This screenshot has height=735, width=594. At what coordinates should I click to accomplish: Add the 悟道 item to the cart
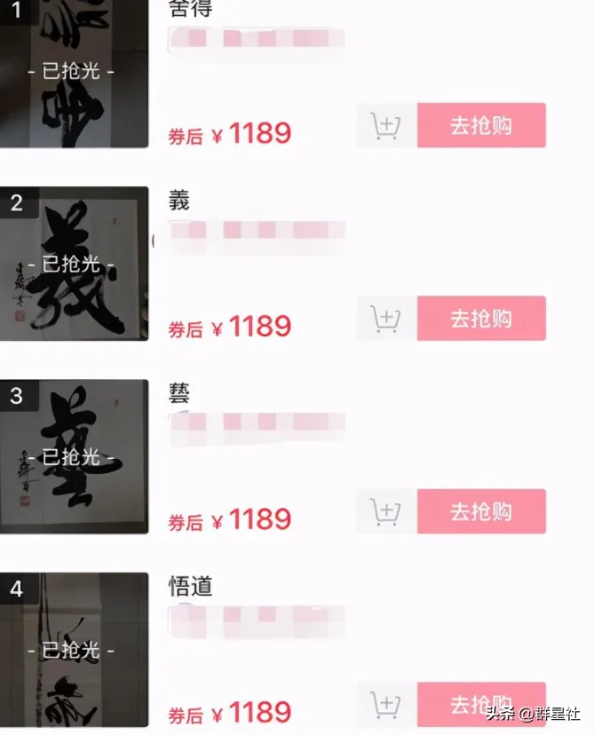387,705
